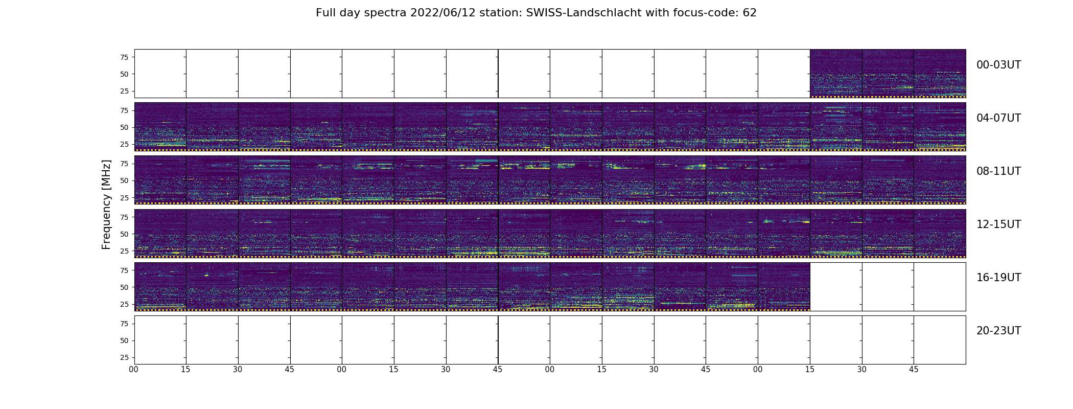Click the 50 MHz tick of the 20-23UT row
The height and width of the screenshot is (409, 1073).
click(124, 340)
